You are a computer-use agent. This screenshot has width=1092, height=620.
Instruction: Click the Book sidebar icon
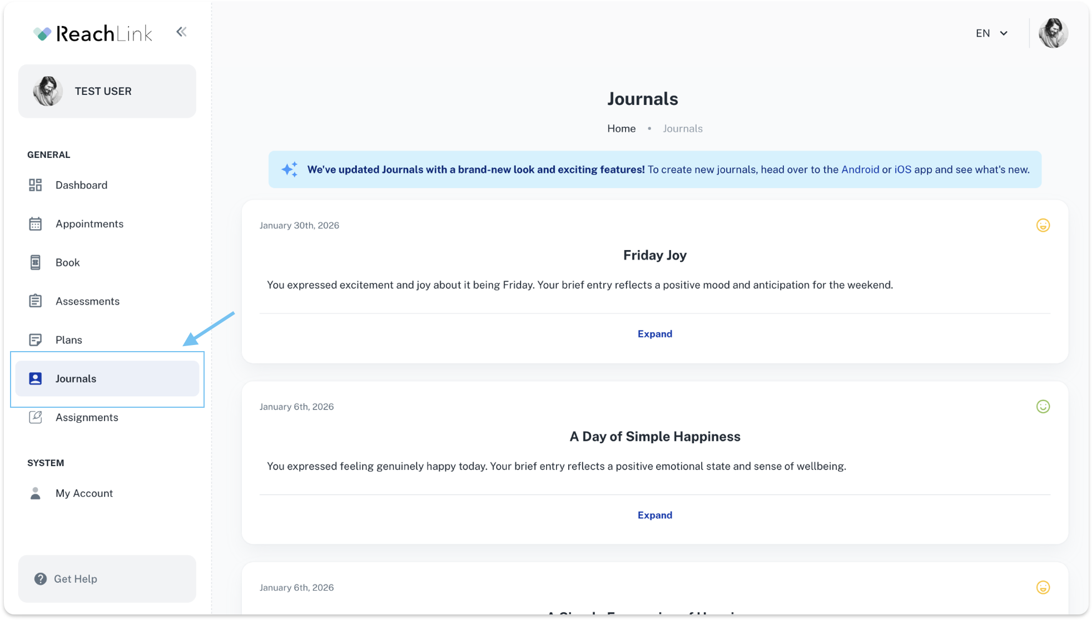tap(35, 262)
